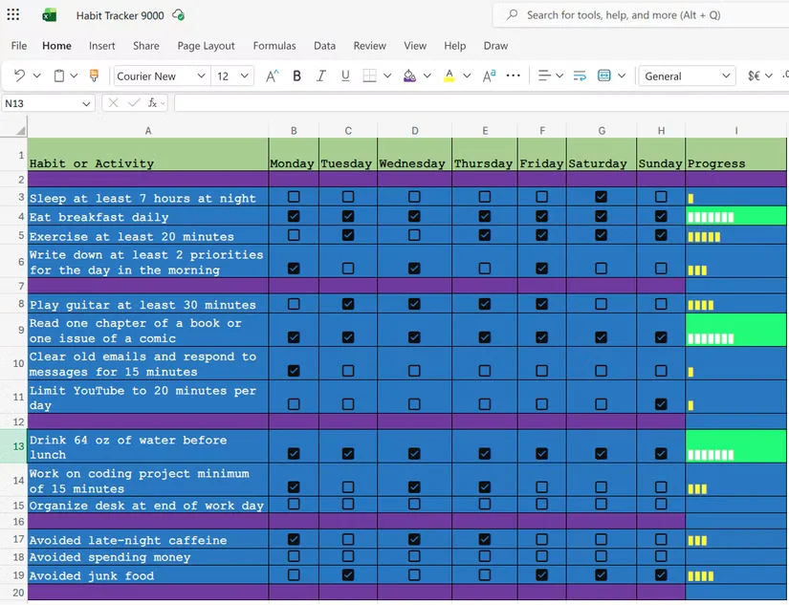Screen dimensions: 789x605
Task: Apply cell borders icon
Action: tap(369, 76)
